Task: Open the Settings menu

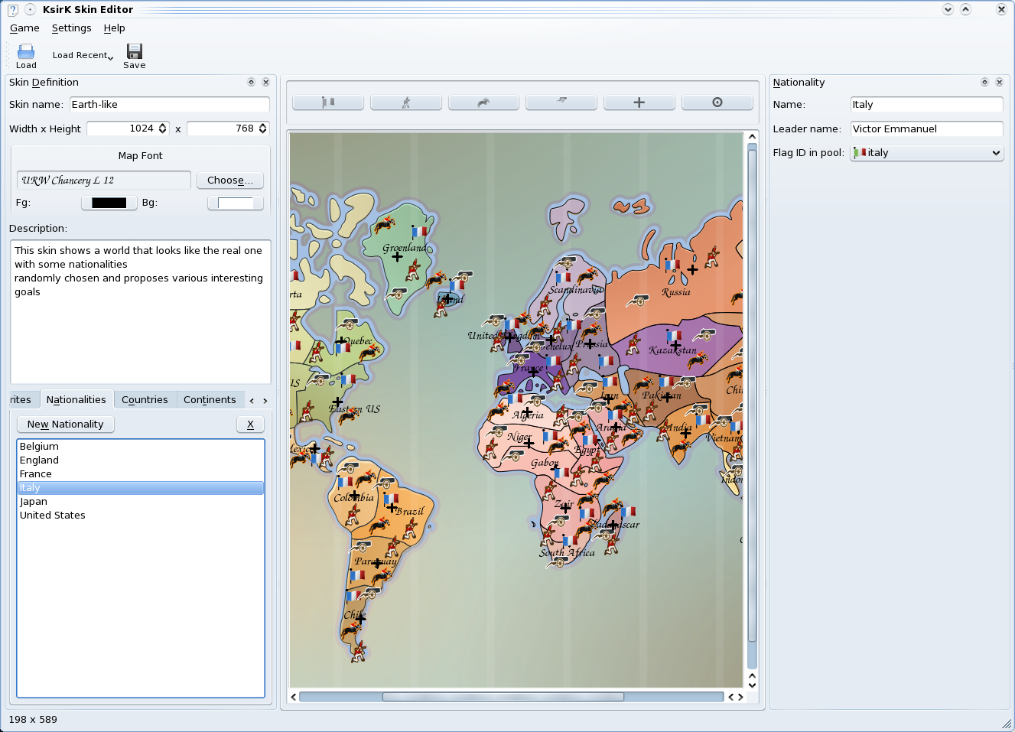Action: point(71,28)
